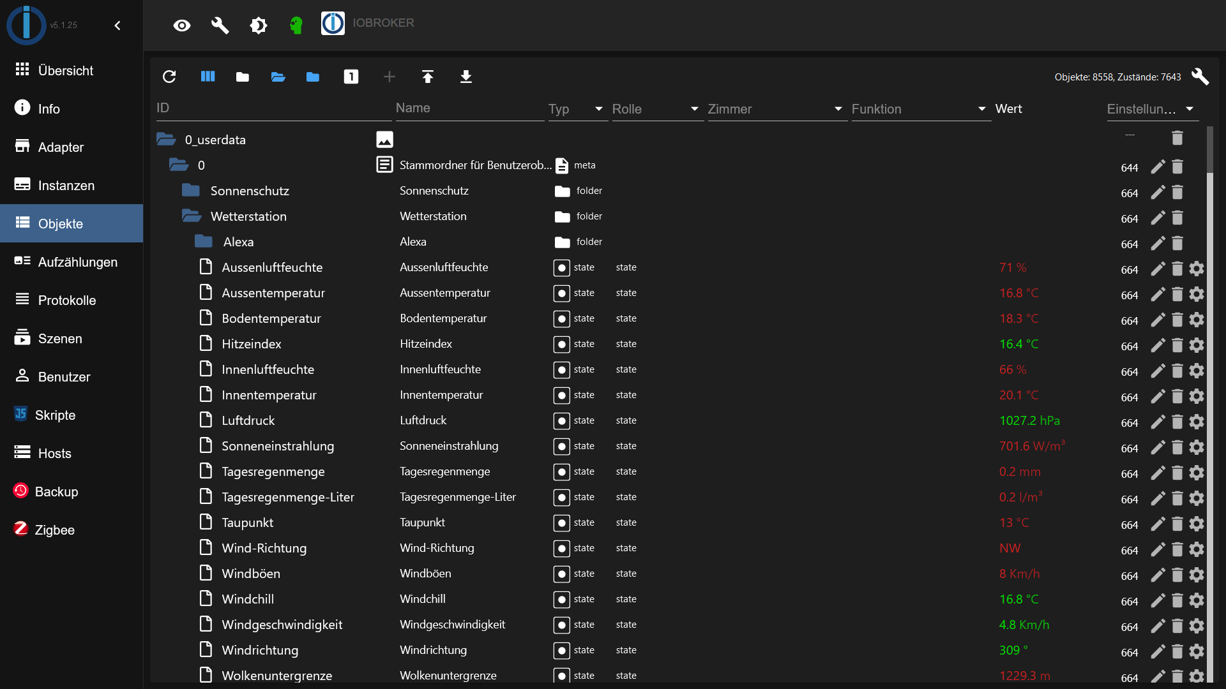The height and width of the screenshot is (689, 1226).
Task: Collapse all folders using the closed-folder icon
Action: click(x=243, y=77)
